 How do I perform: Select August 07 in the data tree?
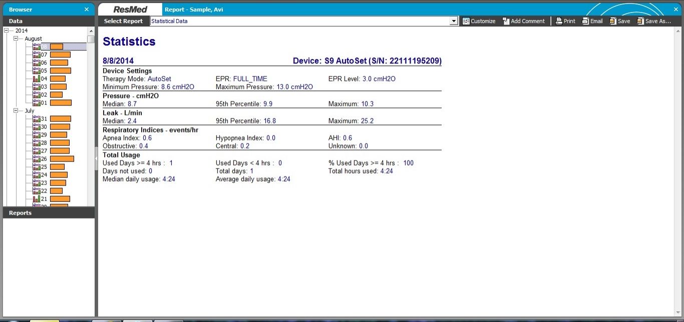pyautogui.click(x=44, y=54)
